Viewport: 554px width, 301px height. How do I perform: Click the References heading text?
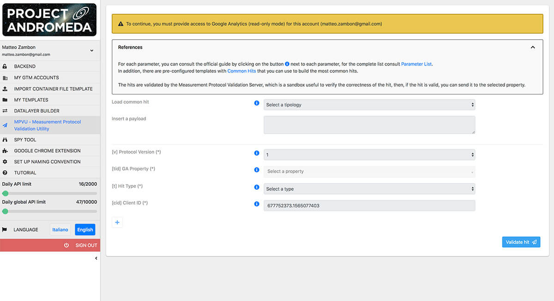130,47
